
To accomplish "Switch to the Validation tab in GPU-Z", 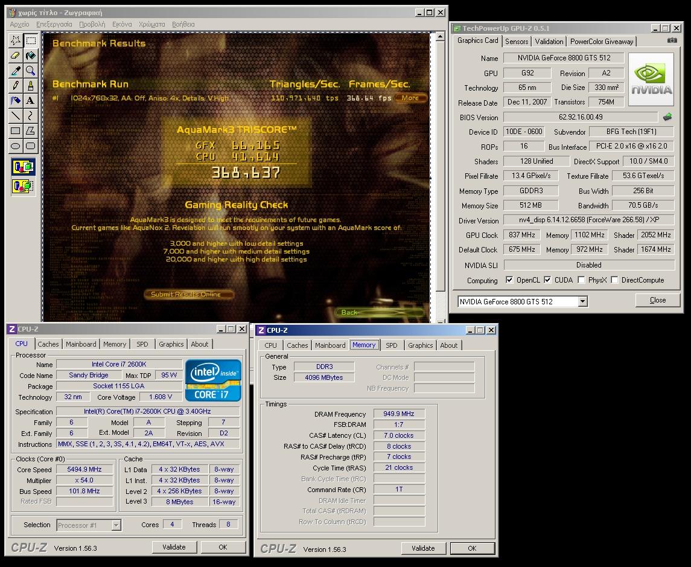I will tap(549, 42).
